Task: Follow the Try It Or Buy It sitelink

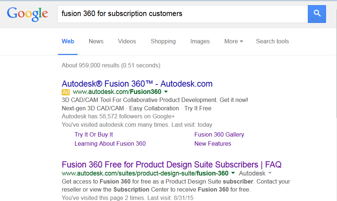Action: (x=94, y=134)
